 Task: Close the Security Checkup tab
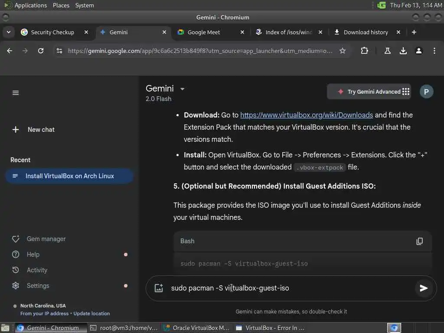click(x=86, y=32)
